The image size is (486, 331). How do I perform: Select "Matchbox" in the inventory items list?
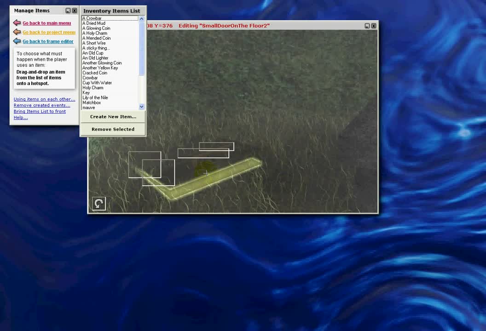(x=92, y=103)
